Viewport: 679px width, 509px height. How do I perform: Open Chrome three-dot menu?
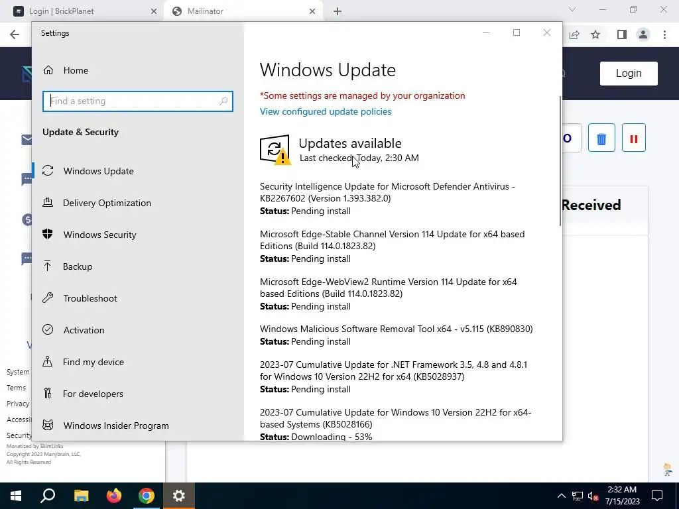[664, 34]
